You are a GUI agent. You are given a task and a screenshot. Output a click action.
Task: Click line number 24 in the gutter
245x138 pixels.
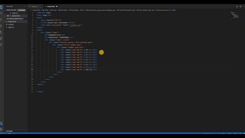coord(32,69)
